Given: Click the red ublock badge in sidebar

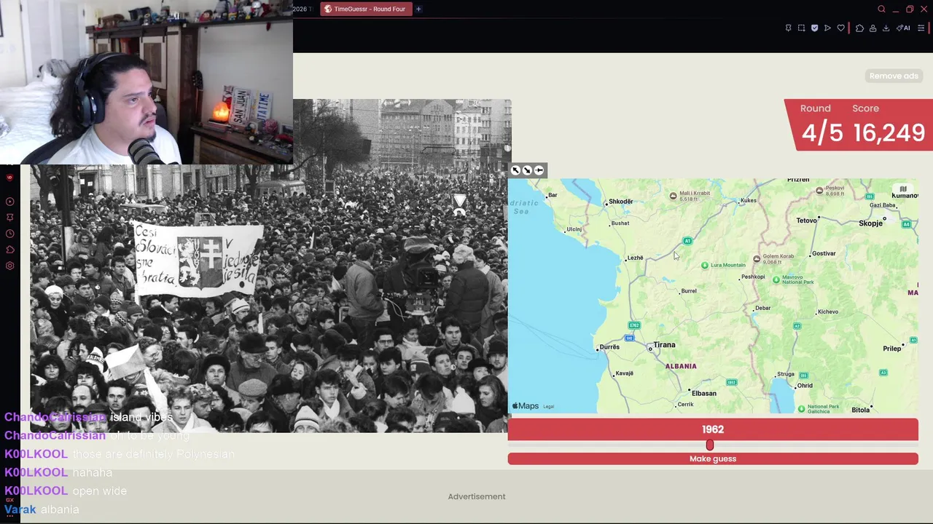Looking at the screenshot, I should [9, 177].
